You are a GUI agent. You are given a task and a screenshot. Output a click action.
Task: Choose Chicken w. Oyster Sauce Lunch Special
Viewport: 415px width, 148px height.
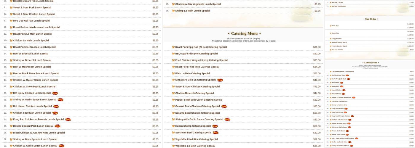pos(36,80)
